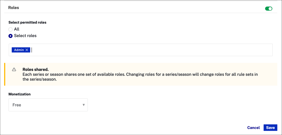Click the "Free" value in Monetization
This screenshot has height=135, width=282.
pyautogui.click(x=17, y=105)
